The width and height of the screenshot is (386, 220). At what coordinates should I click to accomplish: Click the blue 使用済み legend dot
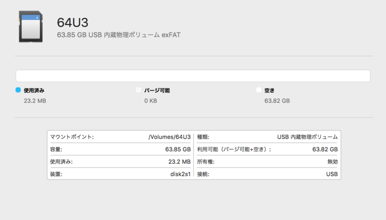18,90
